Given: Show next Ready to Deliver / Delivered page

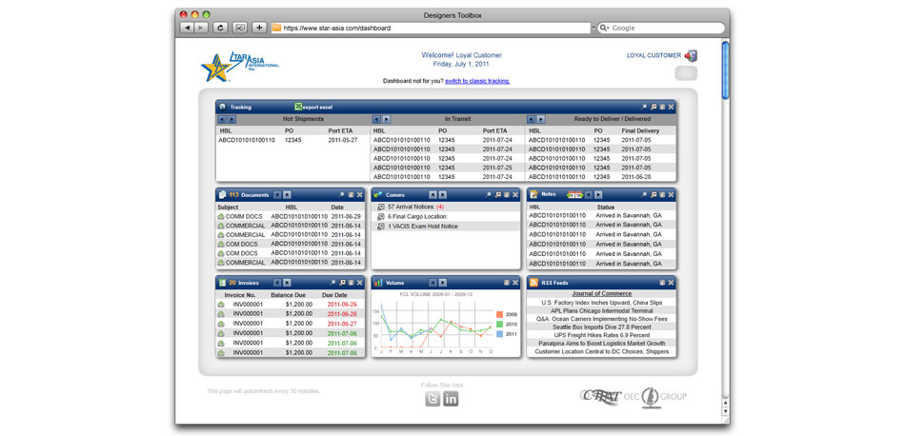Looking at the screenshot, I should [541, 119].
